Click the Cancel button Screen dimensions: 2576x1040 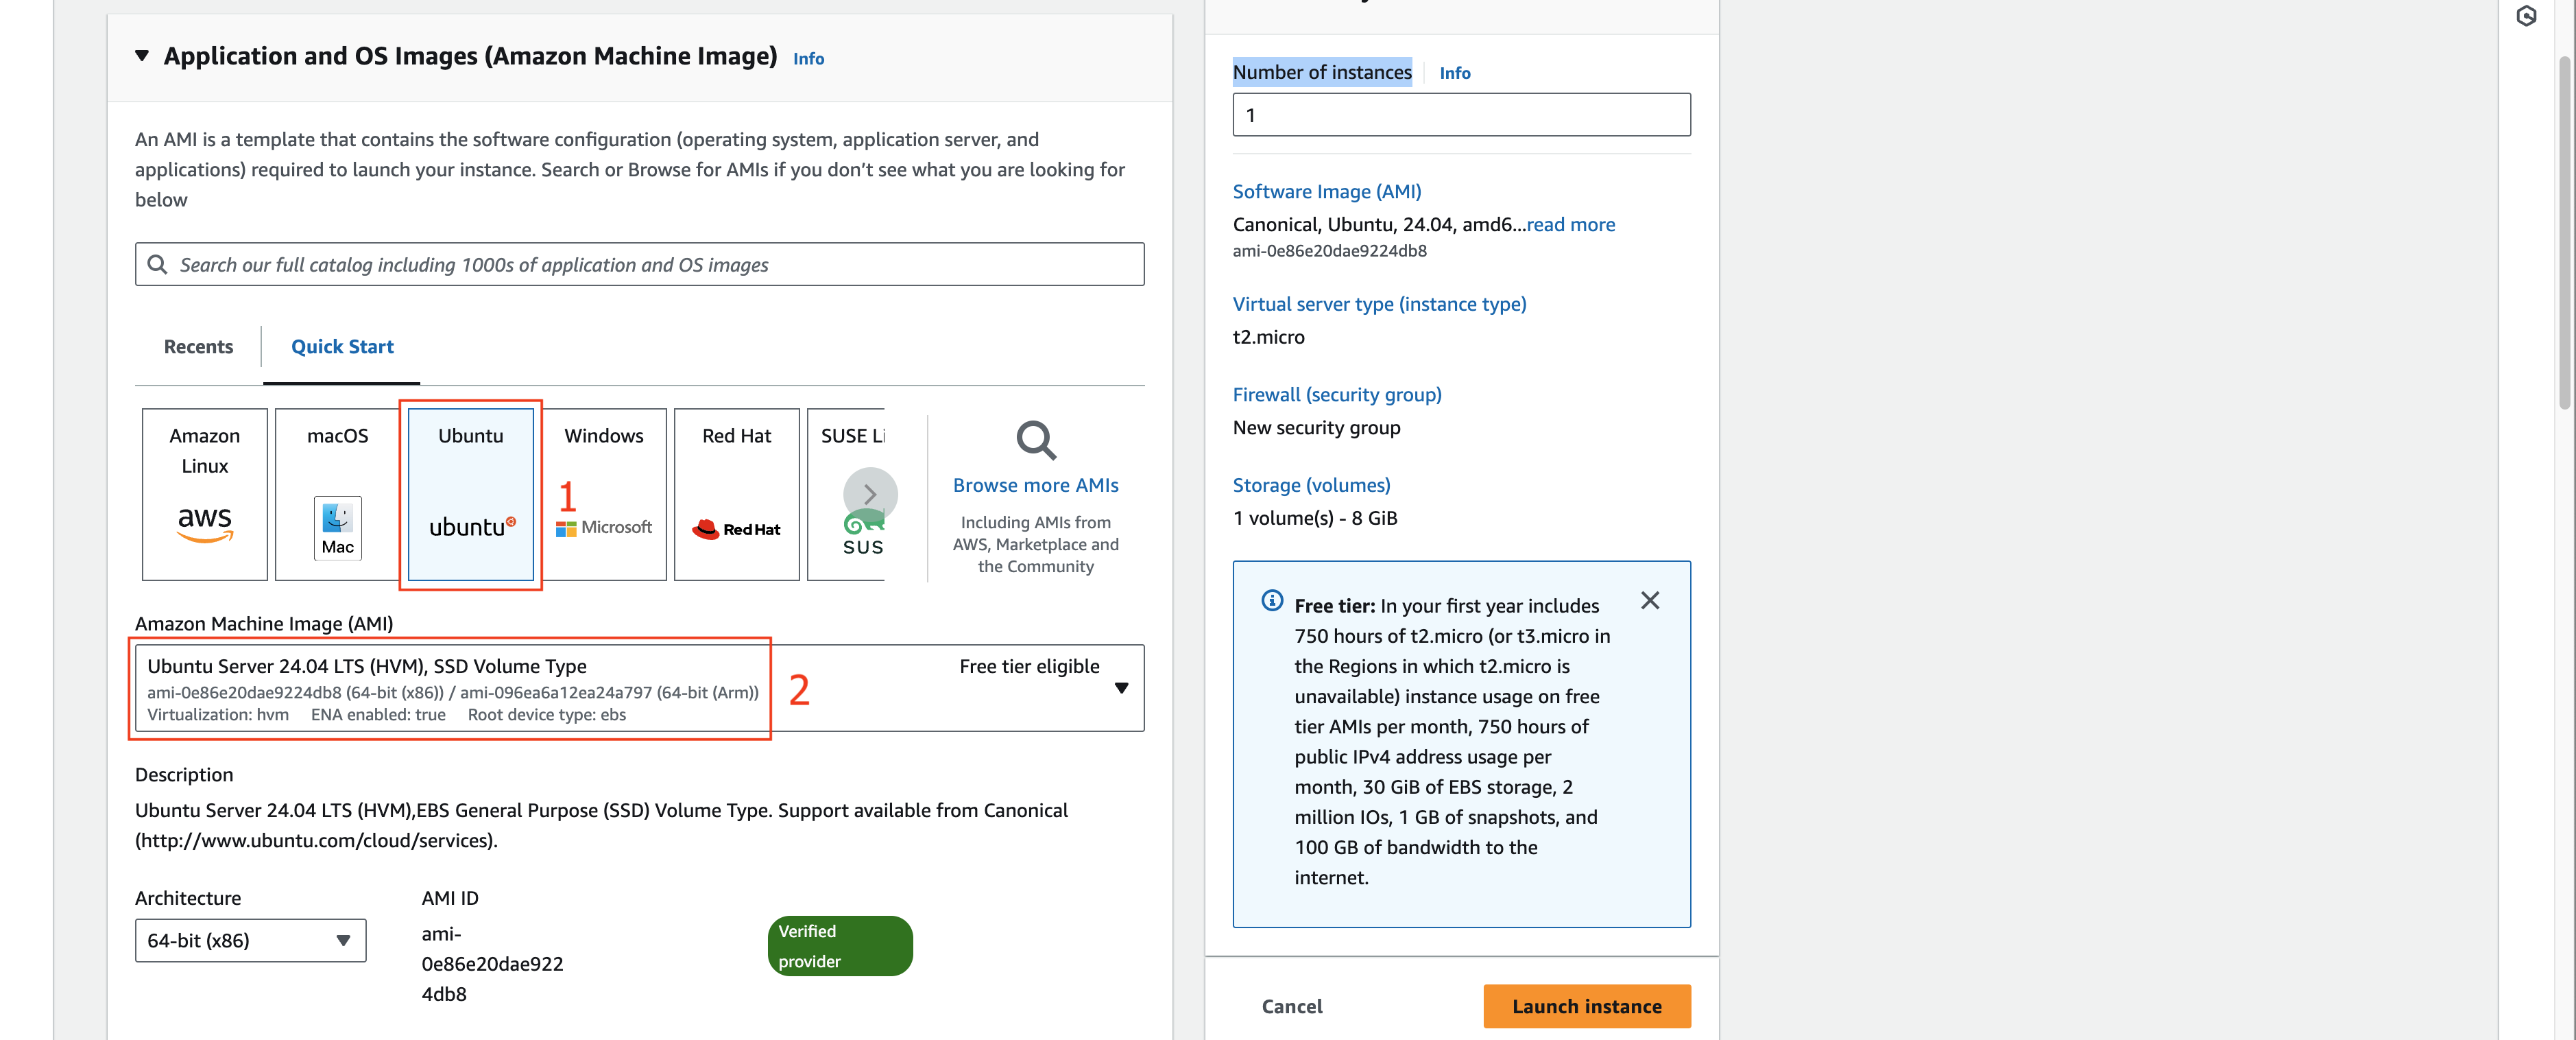pos(1292,1006)
